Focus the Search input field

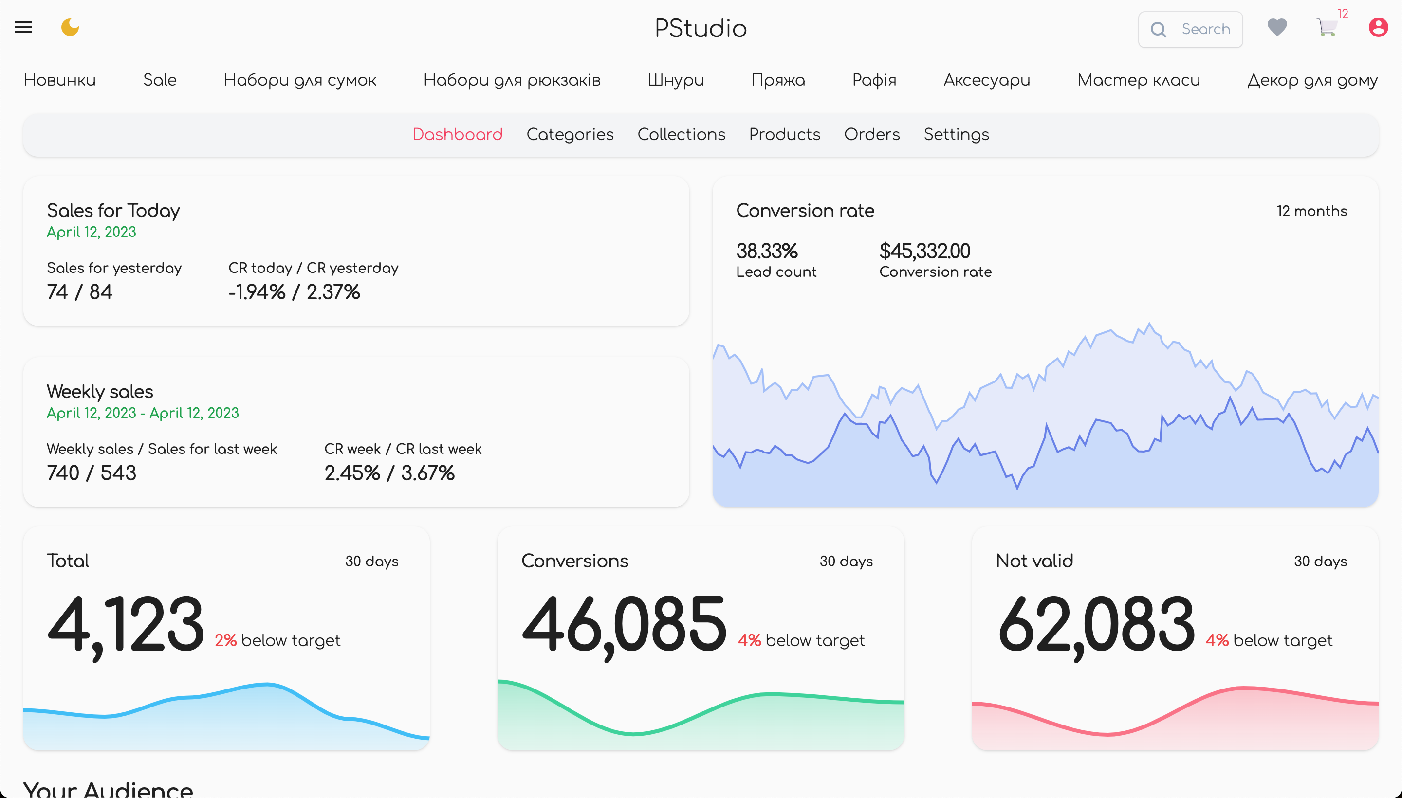coord(1190,29)
